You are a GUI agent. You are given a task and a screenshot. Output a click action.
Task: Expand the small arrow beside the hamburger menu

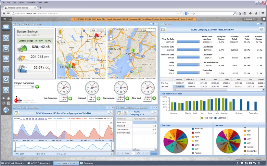click(10, 19)
